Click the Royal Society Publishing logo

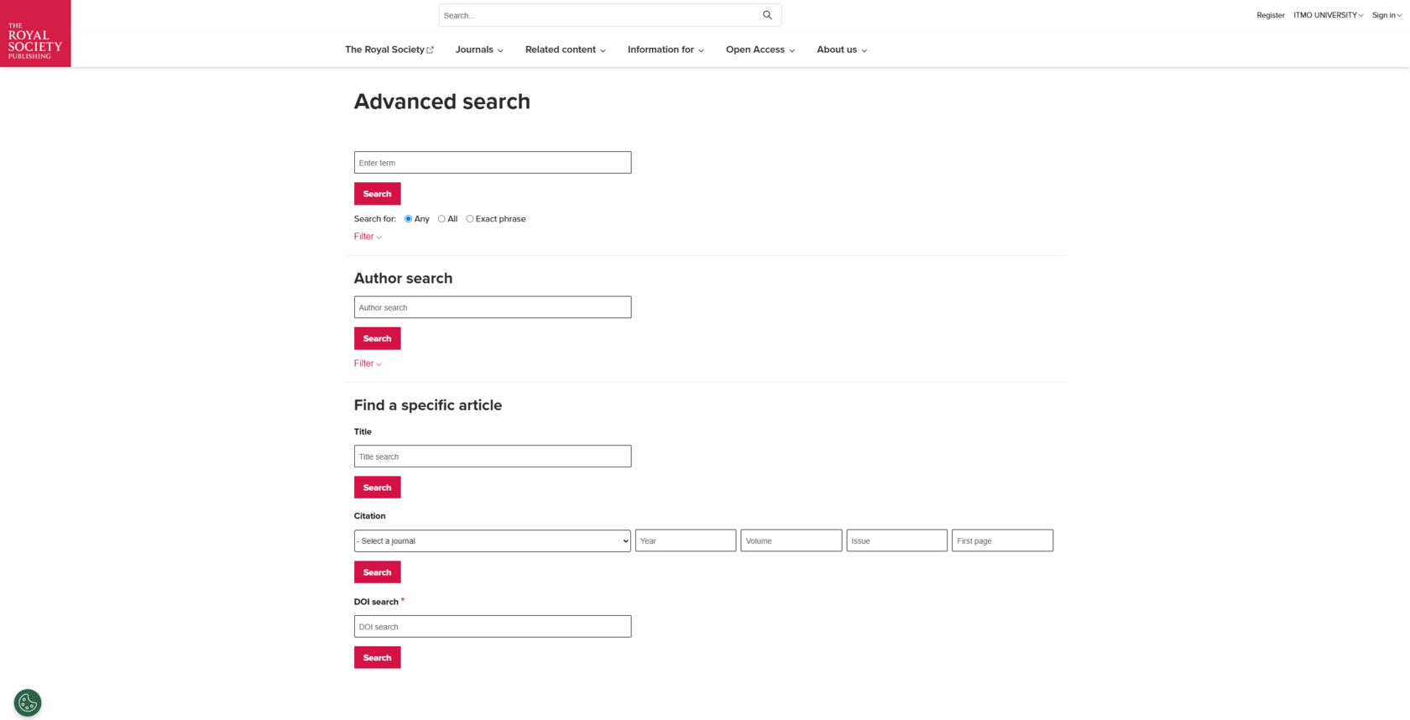[x=35, y=34]
